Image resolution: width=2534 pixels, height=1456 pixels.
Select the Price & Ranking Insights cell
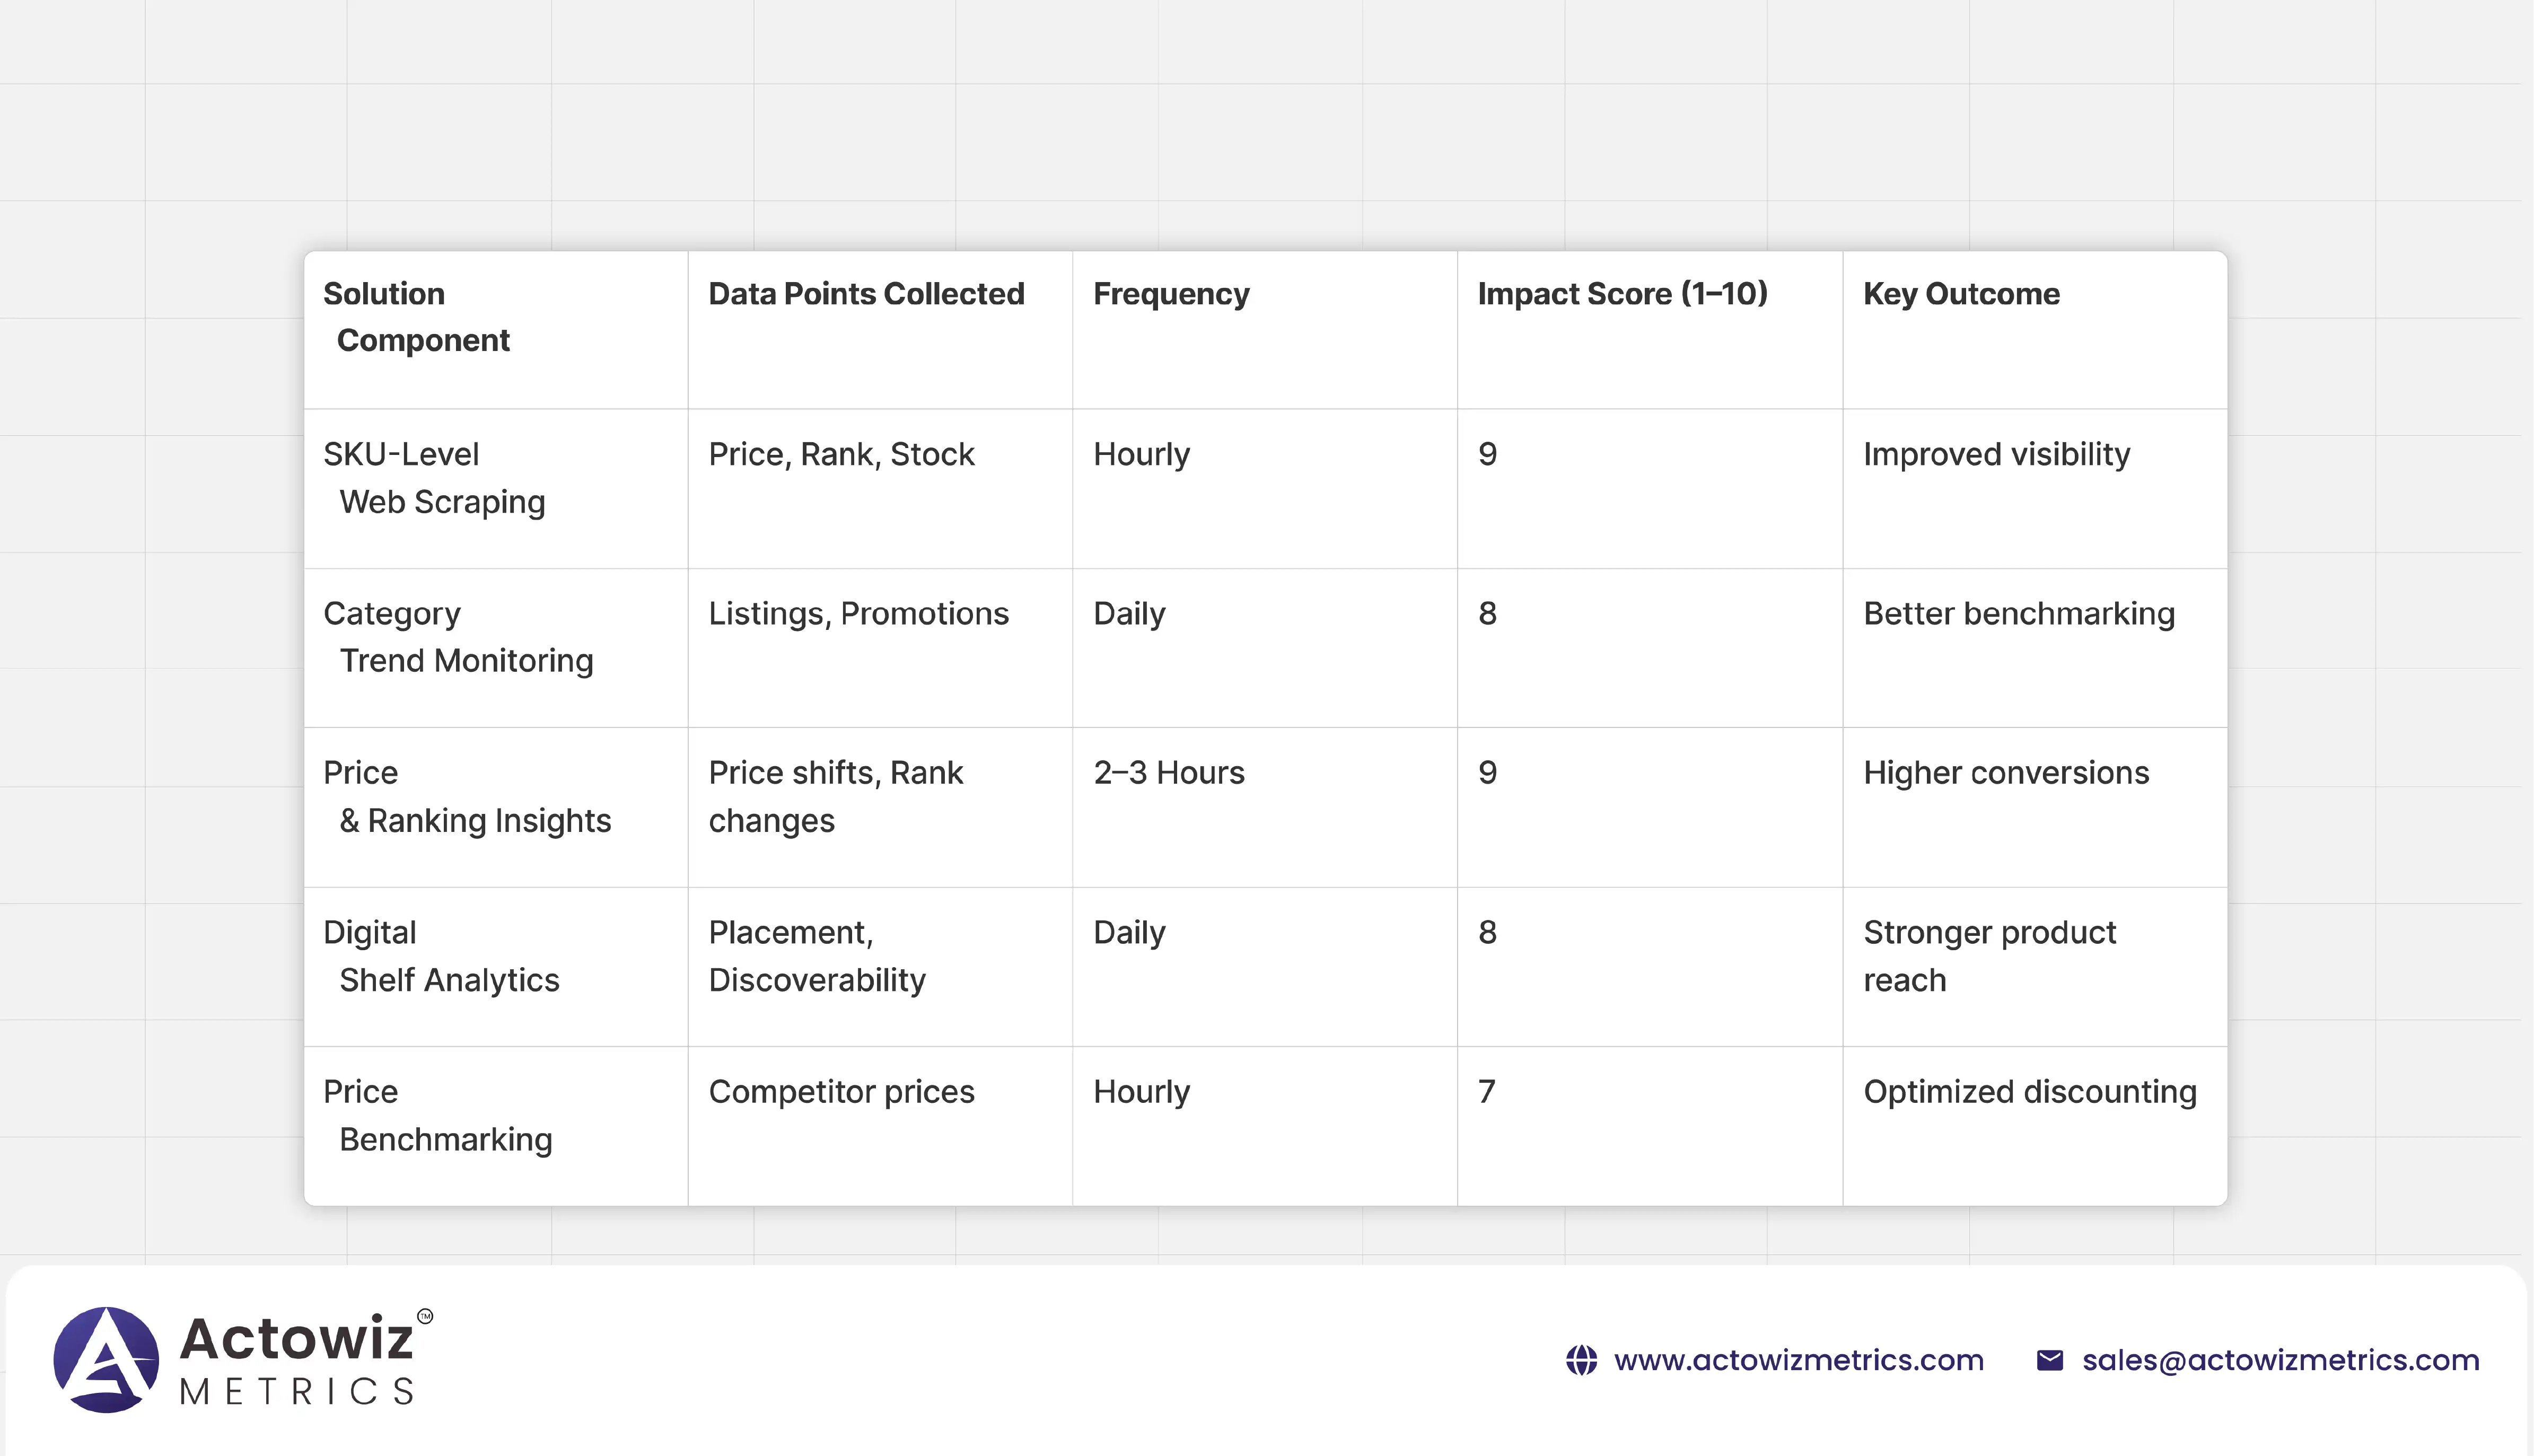(466, 797)
